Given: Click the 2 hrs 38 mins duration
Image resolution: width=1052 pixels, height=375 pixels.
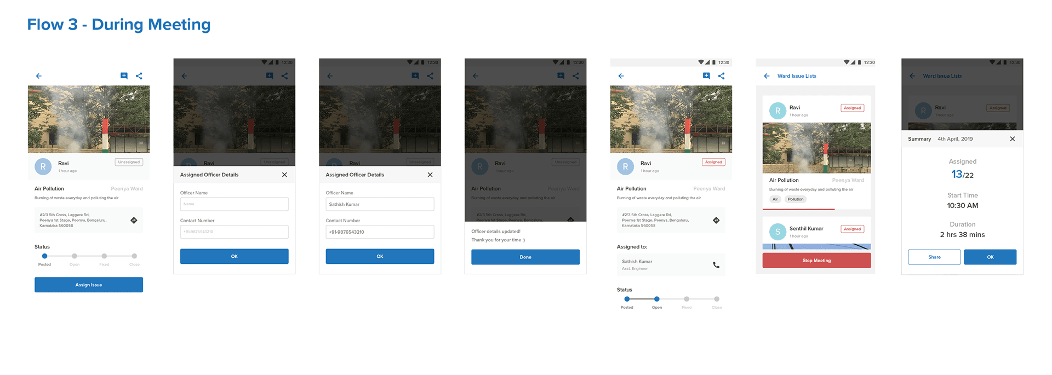Looking at the screenshot, I should point(962,234).
